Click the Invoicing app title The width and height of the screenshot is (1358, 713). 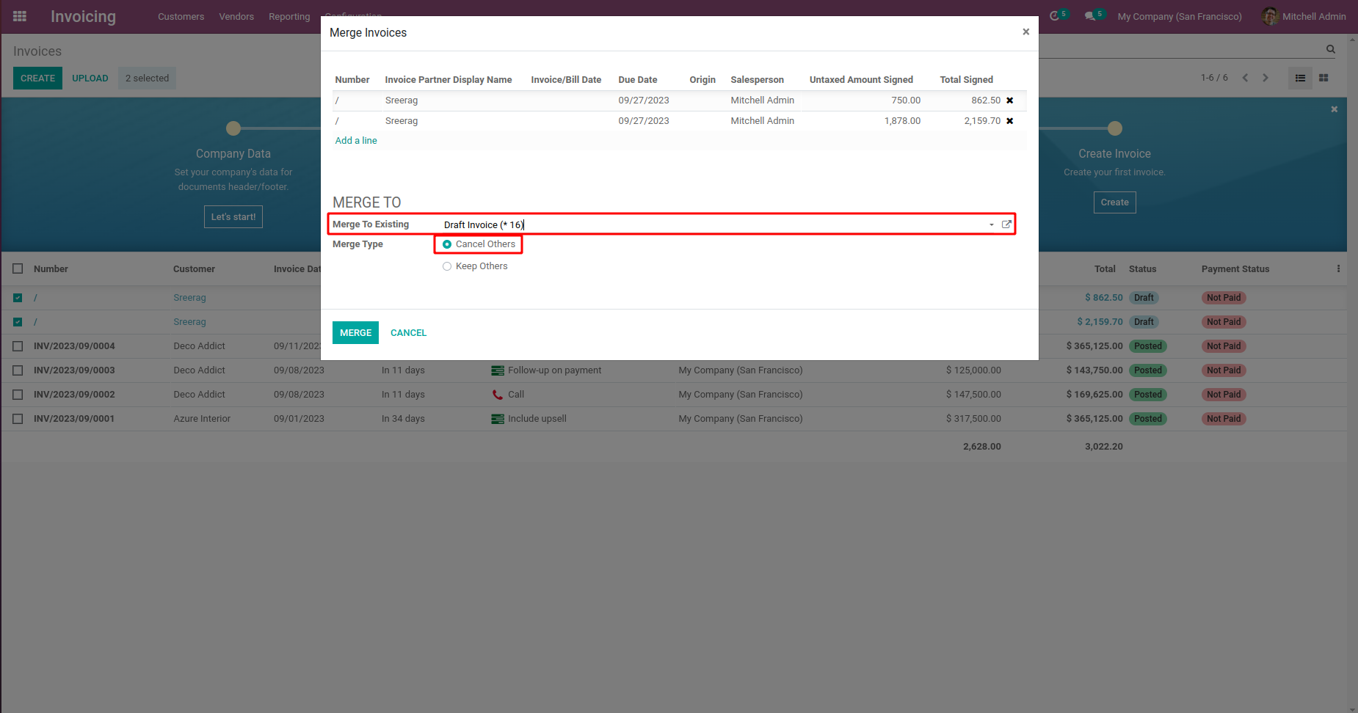pyautogui.click(x=83, y=16)
